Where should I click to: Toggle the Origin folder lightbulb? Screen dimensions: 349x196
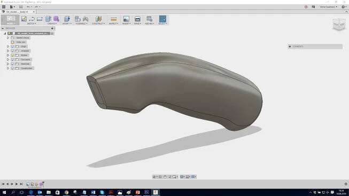(x=12, y=46)
